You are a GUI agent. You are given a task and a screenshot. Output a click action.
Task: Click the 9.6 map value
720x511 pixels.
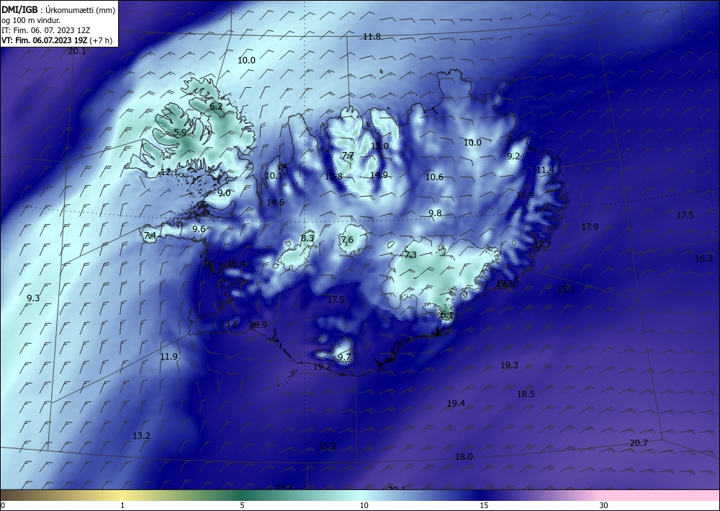tap(199, 229)
